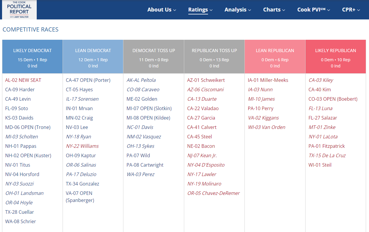
Task: Open the WI-01 Steil race
Action: coord(320,165)
